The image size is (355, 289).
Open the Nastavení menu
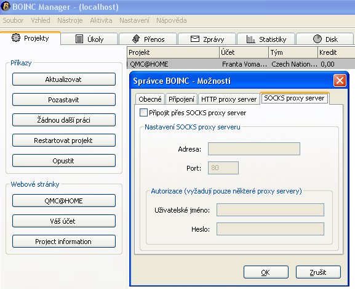click(x=134, y=20)
